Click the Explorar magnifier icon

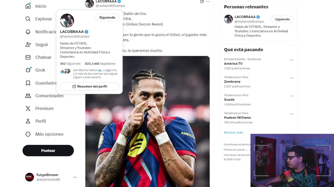[x=28, y=19]
